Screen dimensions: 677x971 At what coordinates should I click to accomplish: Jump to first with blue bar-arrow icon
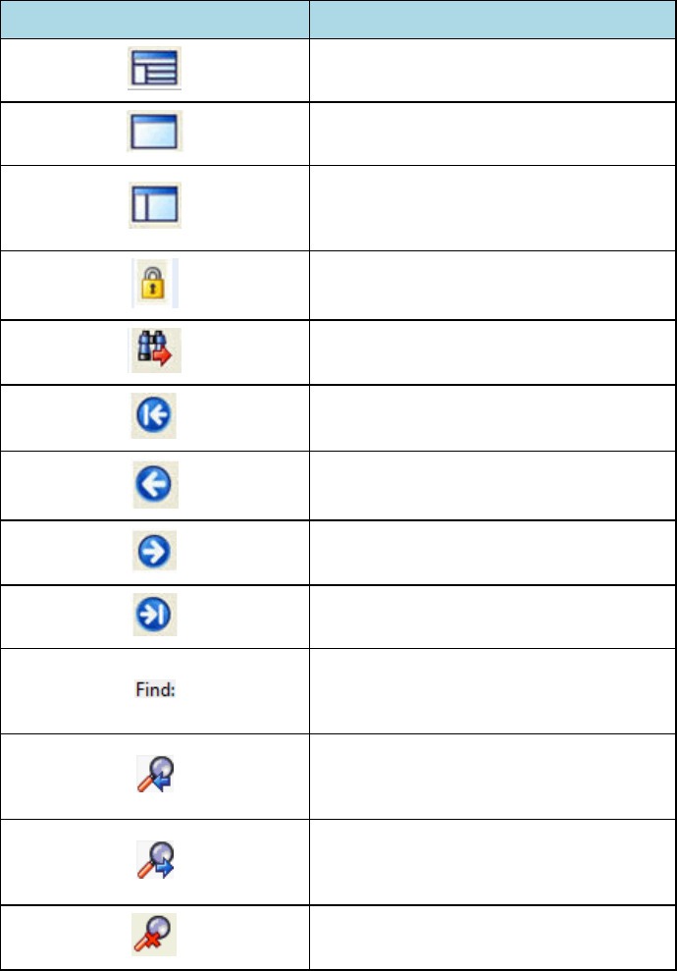155,419
